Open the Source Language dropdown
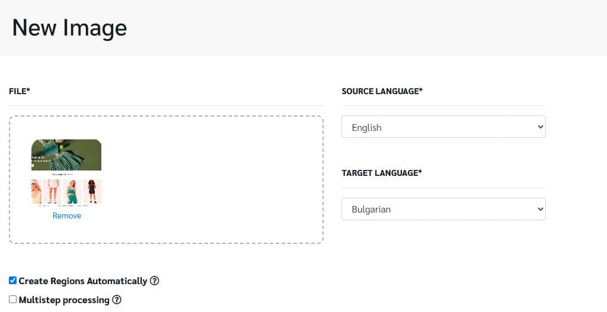This screenshot has height=312, width=607. click(443, 127)
